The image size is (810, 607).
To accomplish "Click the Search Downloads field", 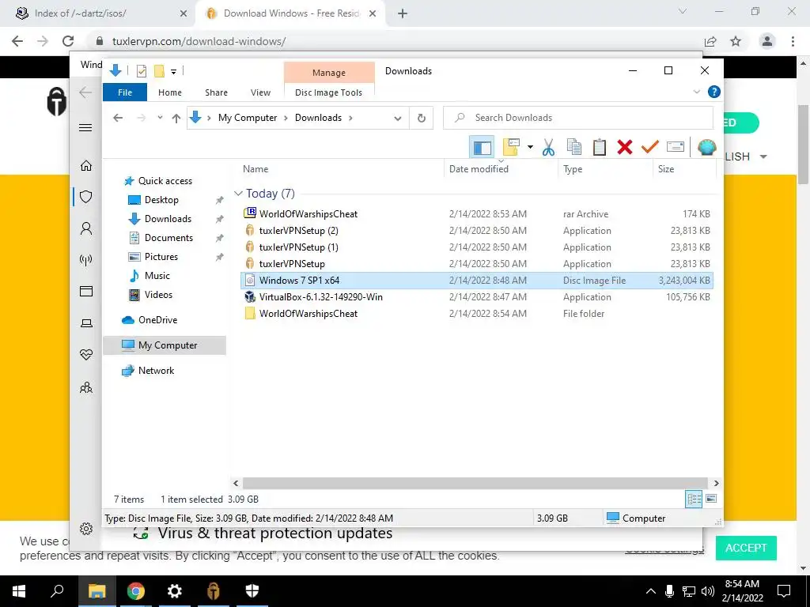I will pos(578,118).
